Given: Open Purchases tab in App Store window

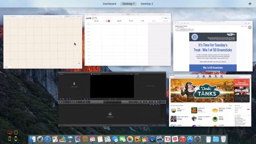Looking at the screenshot, I should [216, 76].
